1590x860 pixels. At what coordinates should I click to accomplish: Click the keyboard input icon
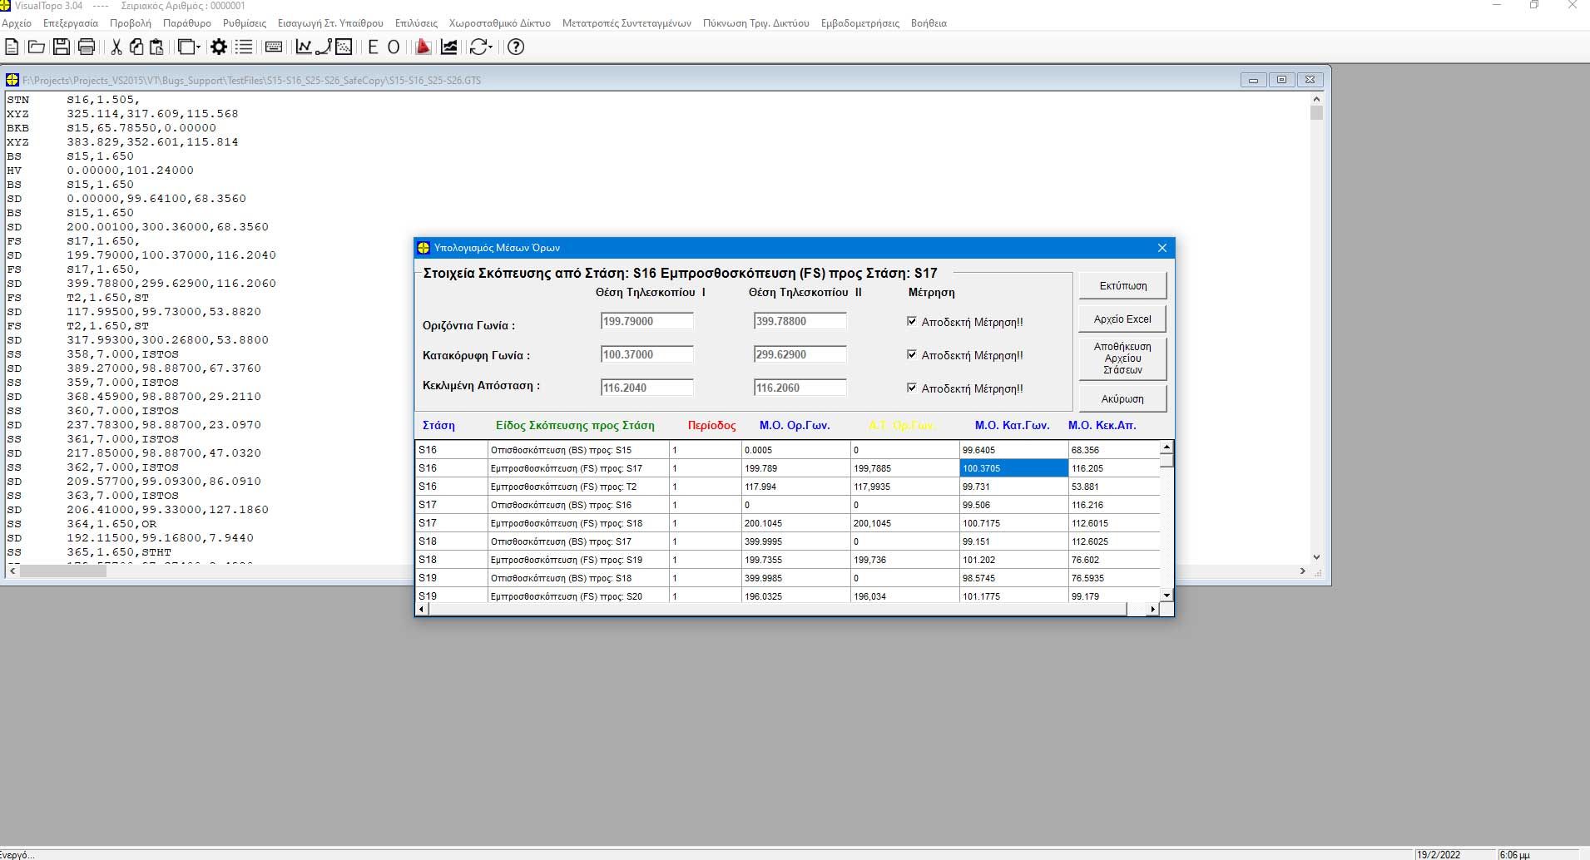coord(273,47)
